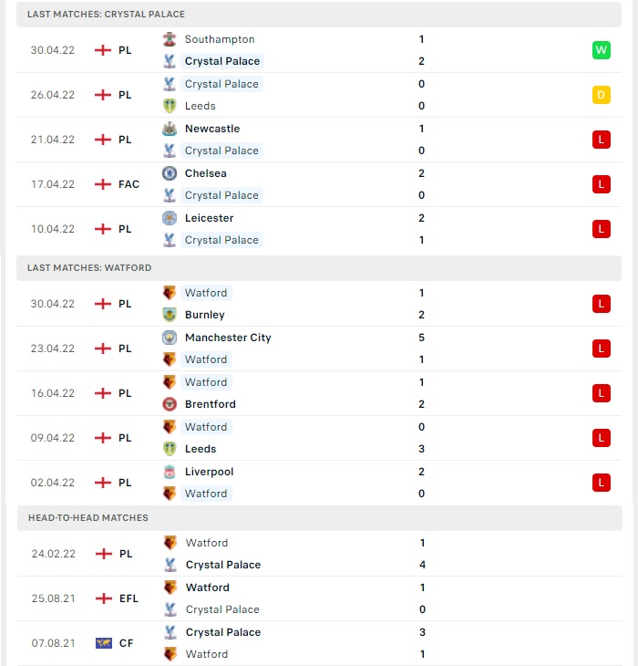The height and width of the screenshot is (666, 638).
Task: Click the Brentford club crest
Action: point(170,404)
